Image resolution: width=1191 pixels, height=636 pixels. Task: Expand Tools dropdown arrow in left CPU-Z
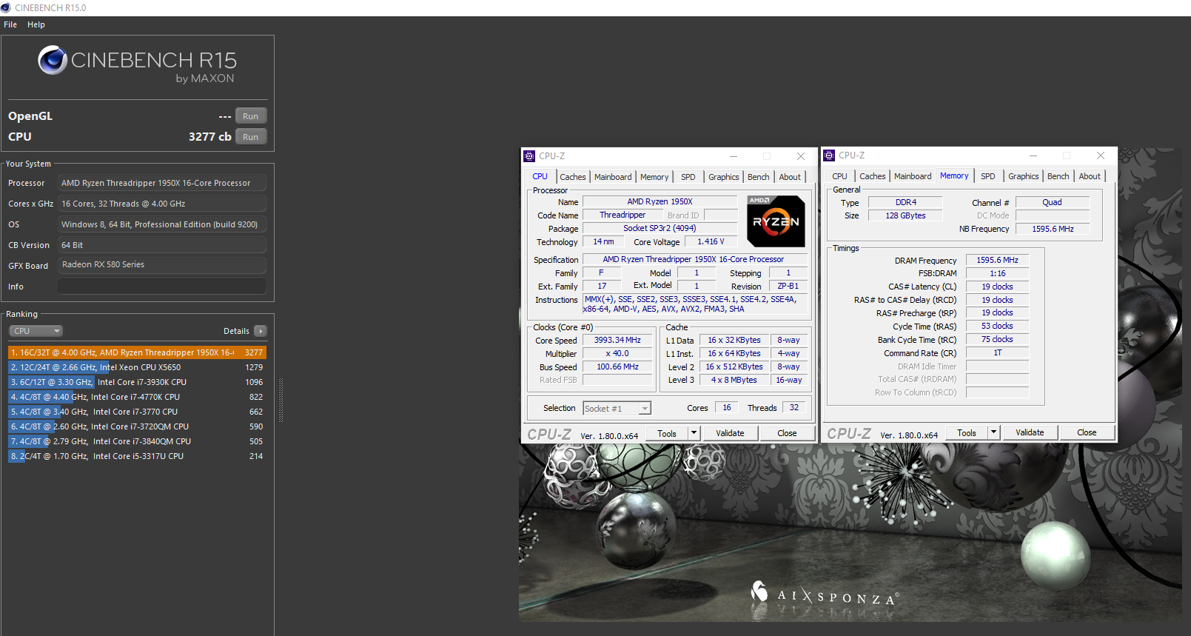694,433
